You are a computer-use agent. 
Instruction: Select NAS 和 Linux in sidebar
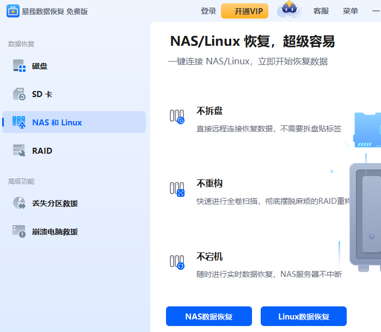[74, 122]
